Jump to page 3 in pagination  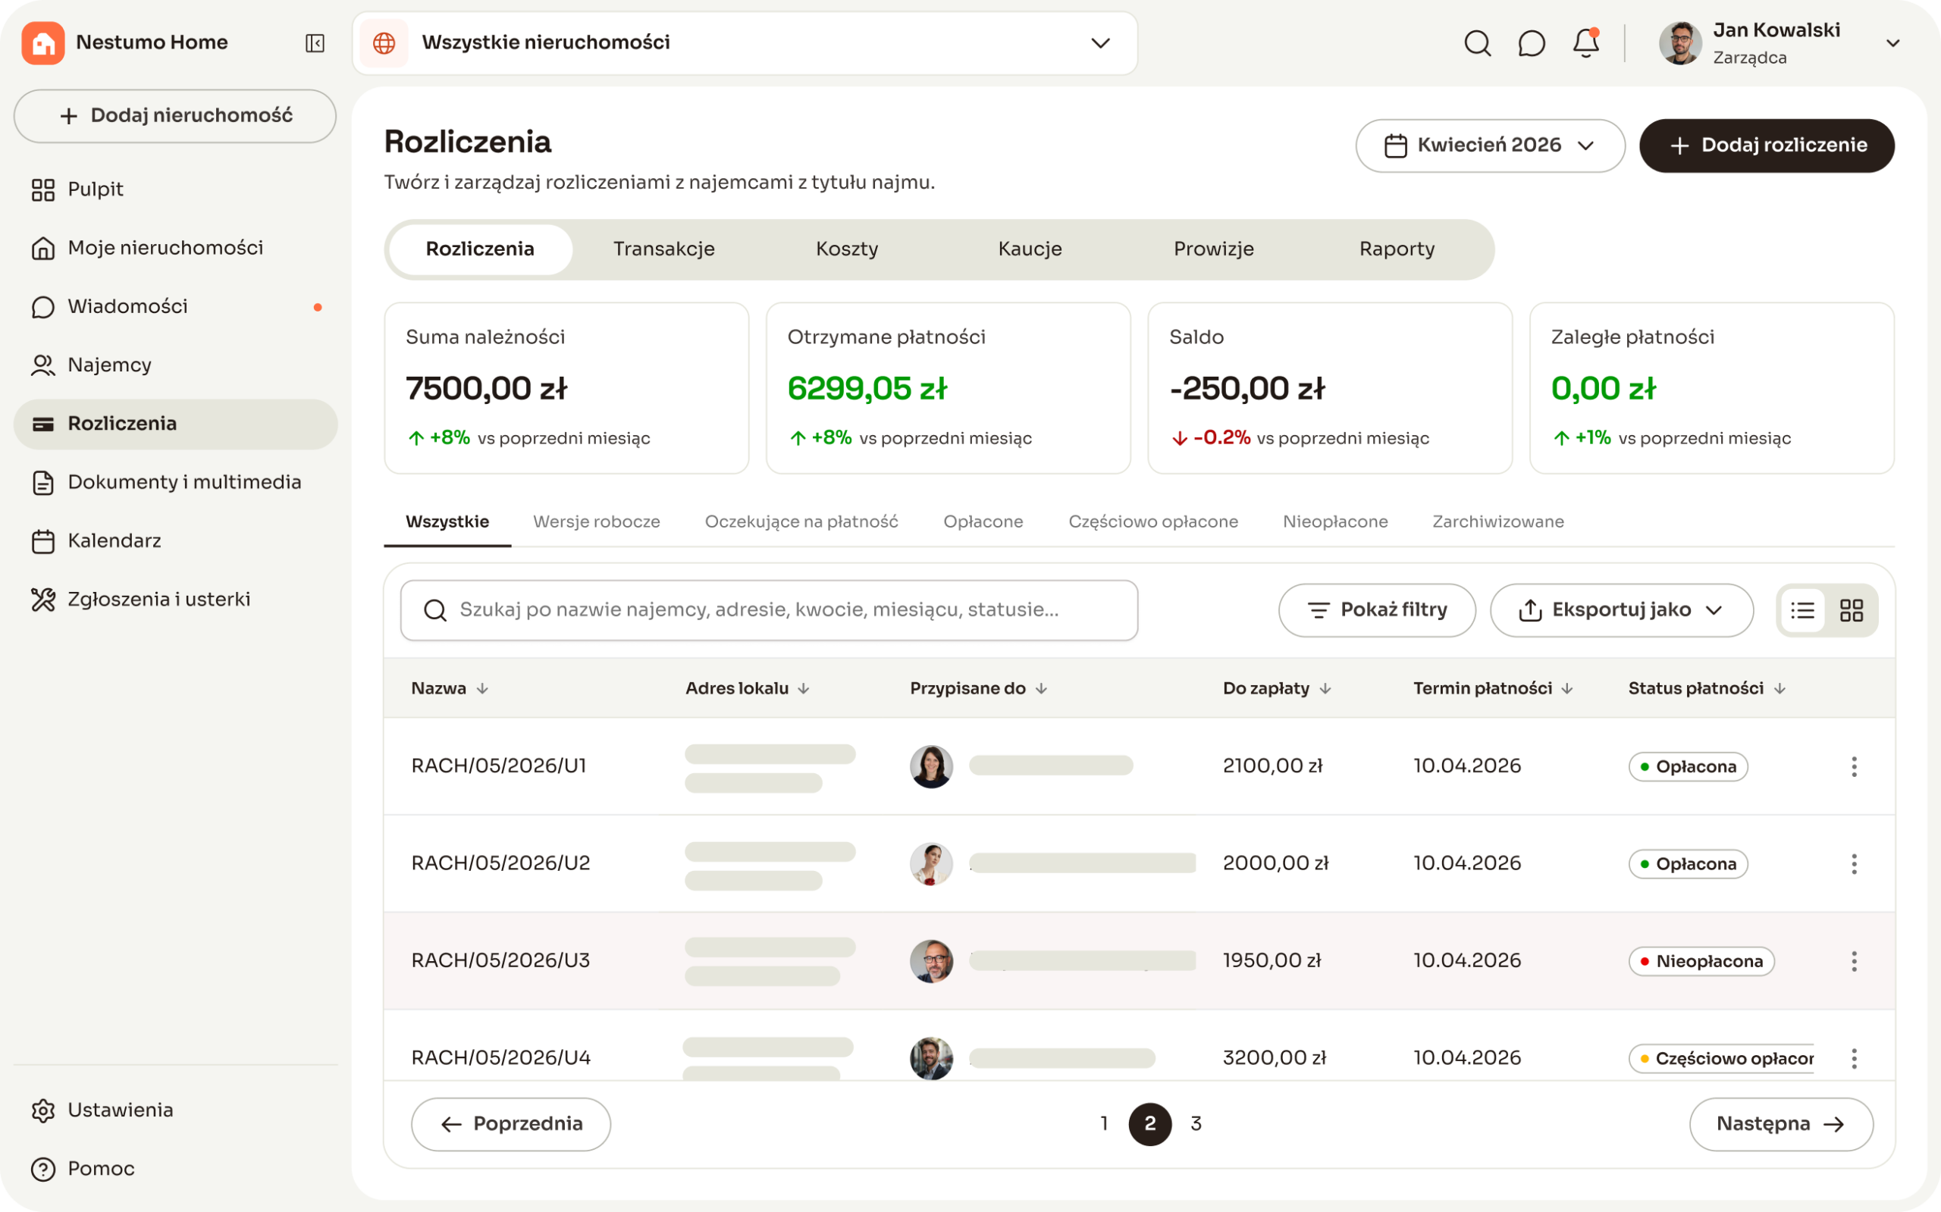pos(1196,1124)
